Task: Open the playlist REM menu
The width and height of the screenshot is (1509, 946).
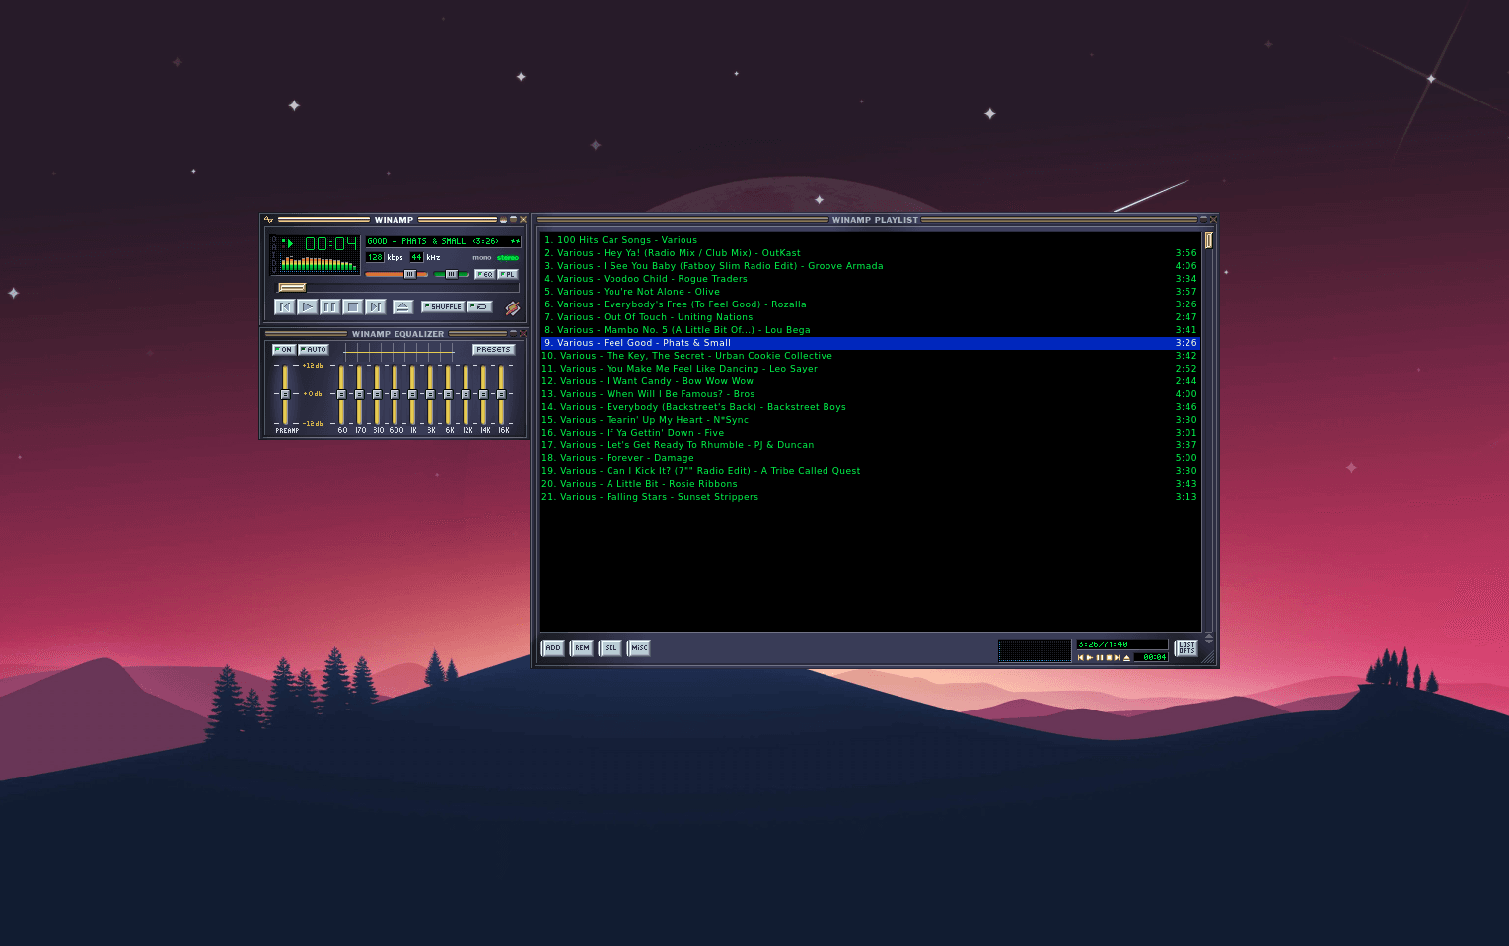Action: 582,647
